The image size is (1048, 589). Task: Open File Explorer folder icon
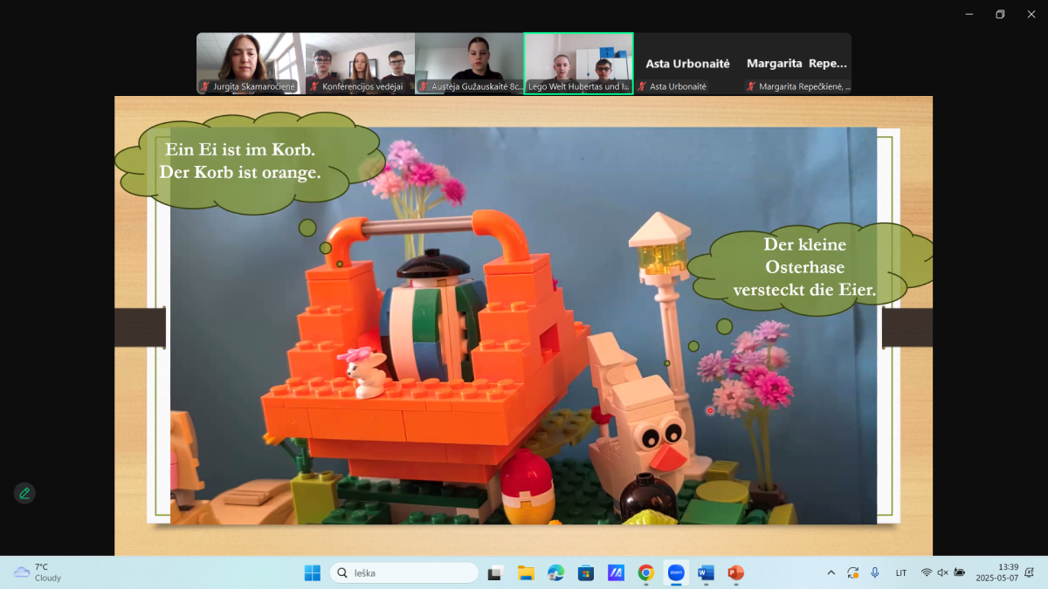point(526,572)
